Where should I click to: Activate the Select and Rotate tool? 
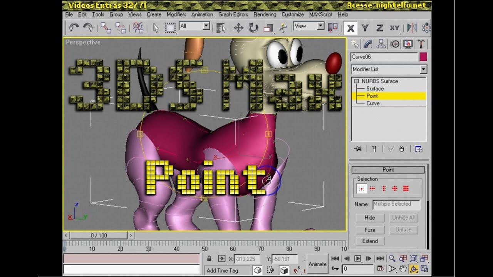point(253,27)
